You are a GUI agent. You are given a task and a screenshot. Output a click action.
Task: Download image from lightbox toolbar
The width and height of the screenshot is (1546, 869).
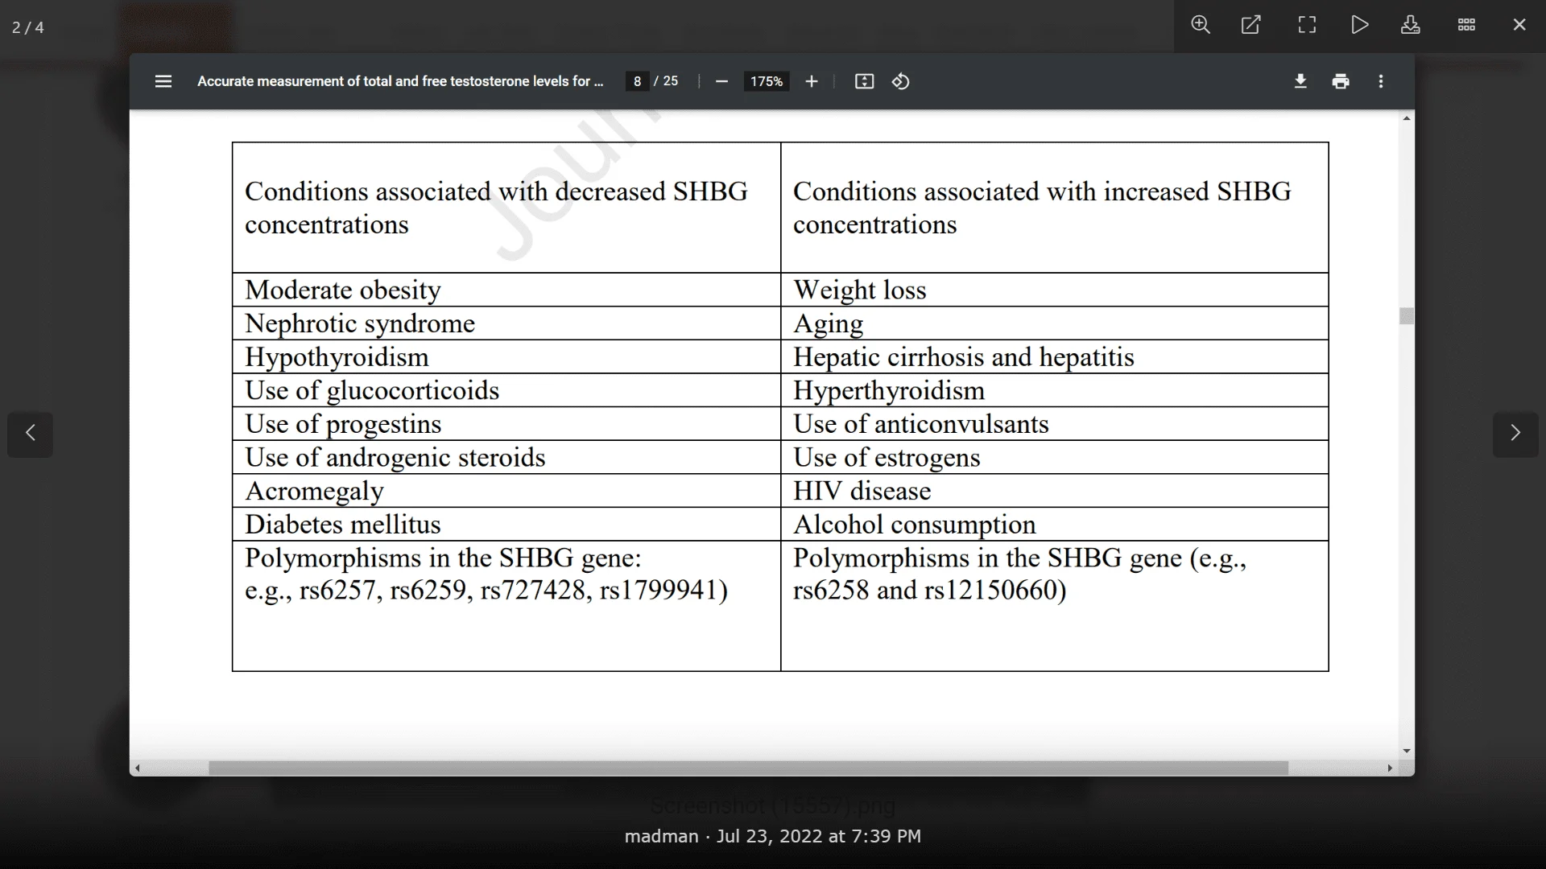point(1411,25)
